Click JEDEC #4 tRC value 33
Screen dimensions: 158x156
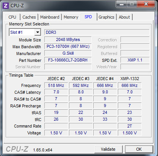pos(105,119)
